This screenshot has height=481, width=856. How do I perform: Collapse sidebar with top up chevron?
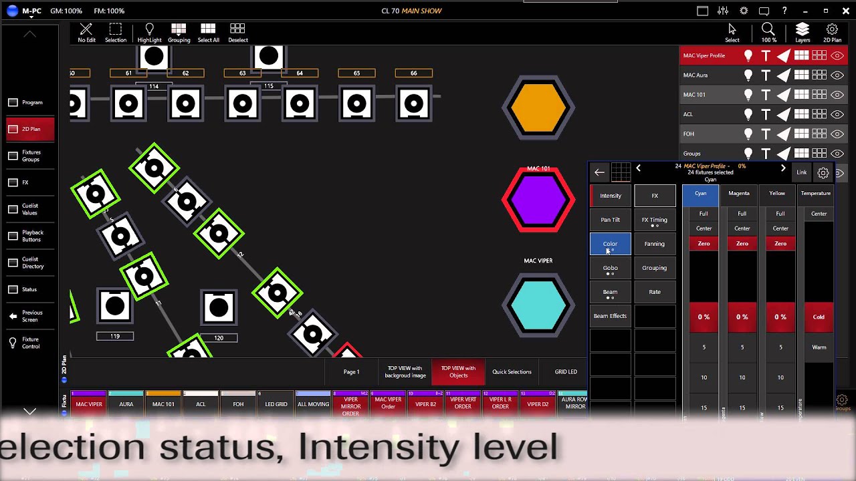29,33
